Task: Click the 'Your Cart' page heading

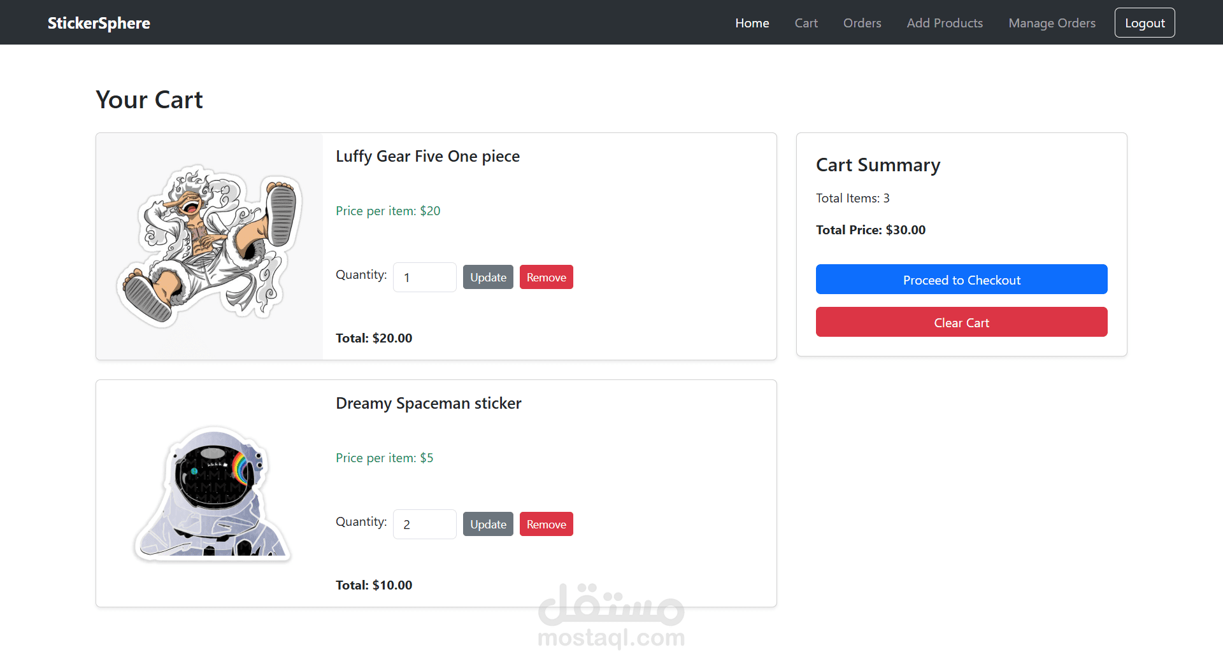Action: 149,100
